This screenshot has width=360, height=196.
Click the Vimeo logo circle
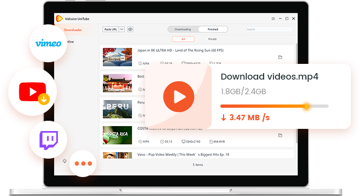click(x=48, y=43)
